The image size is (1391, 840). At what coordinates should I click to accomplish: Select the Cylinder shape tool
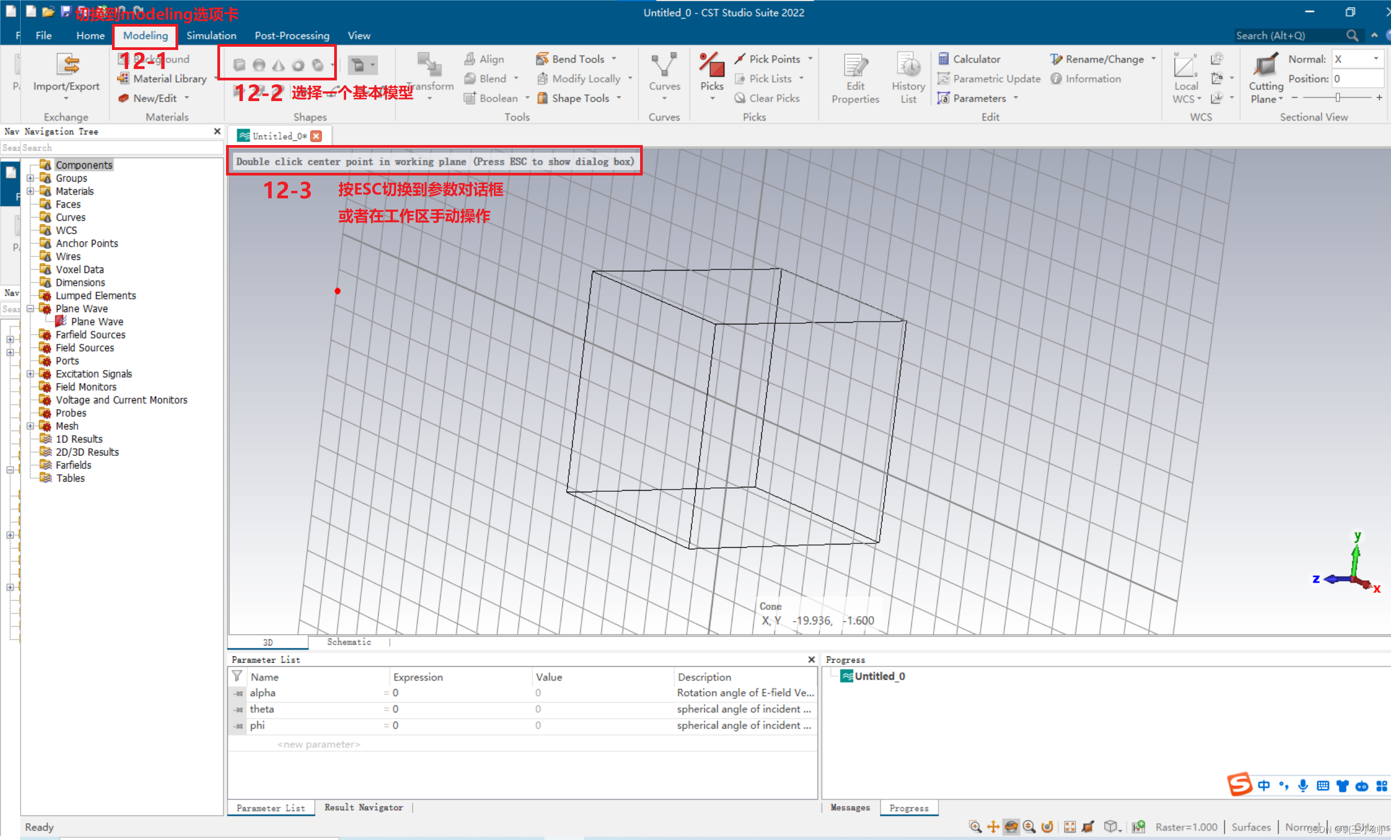coord(318,65)
